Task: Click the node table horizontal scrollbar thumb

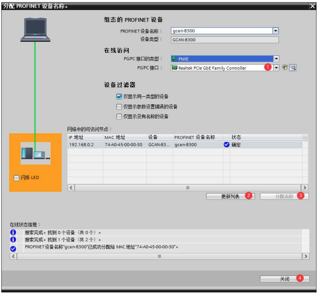Action: tap(188, 188)
